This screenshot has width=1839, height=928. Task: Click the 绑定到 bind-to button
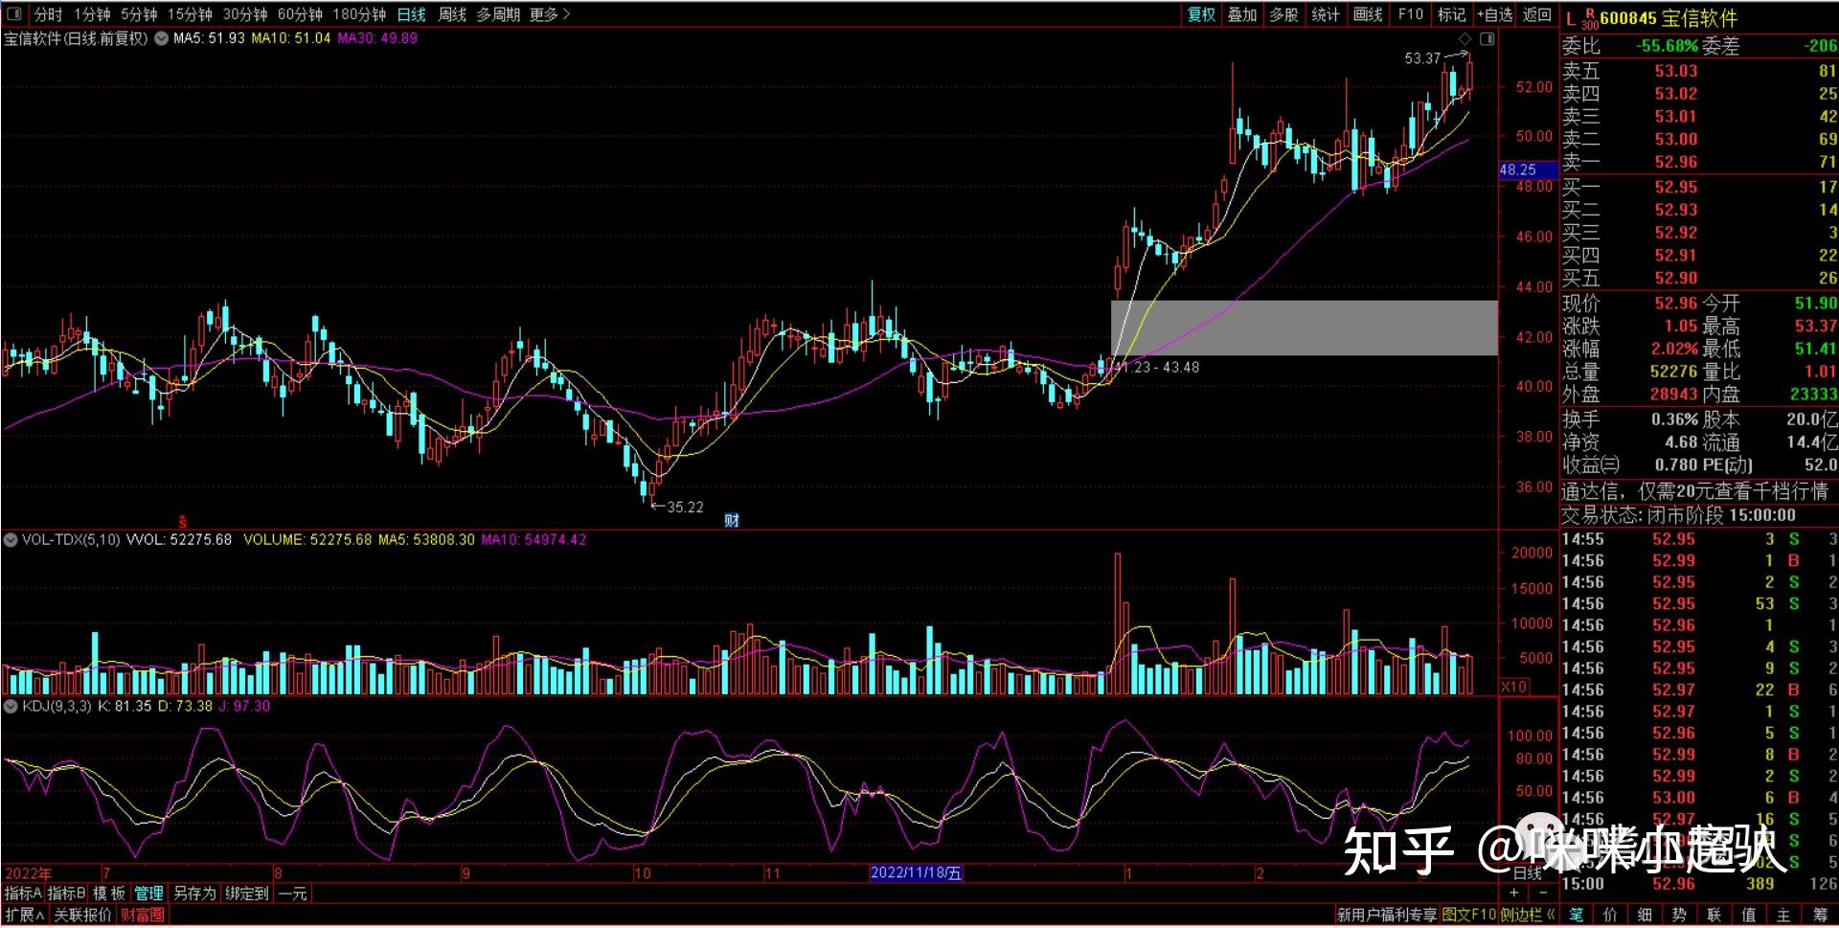coord(247,894)
